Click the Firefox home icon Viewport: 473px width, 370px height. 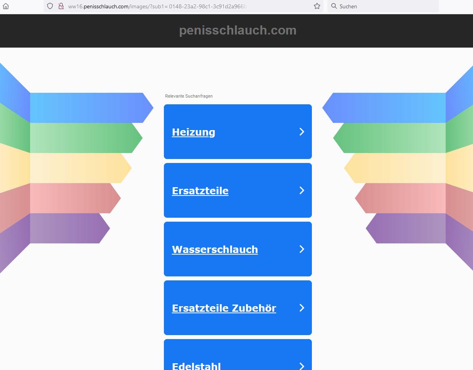pyautogui.click(x=6, y=6)
